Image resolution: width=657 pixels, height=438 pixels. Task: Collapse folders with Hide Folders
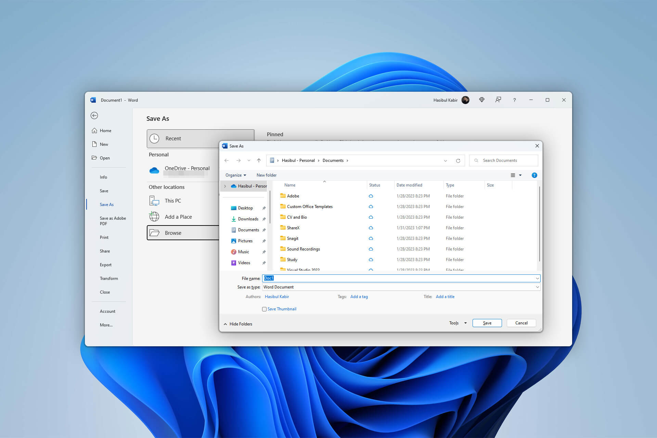238,324
